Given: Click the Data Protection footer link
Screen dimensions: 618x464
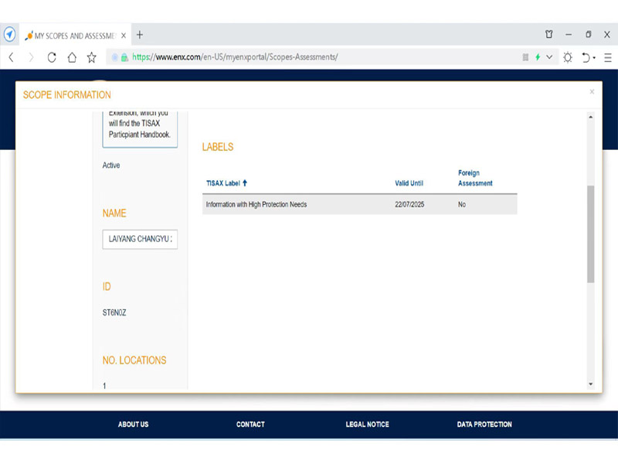Looking at the screenshot, I should point(484,425).
